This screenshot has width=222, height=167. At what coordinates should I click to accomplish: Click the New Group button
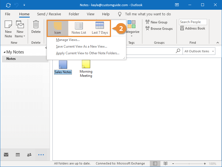coord(157,22)
